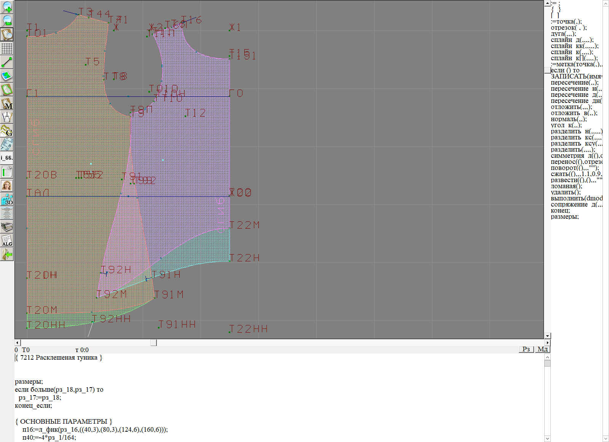Click the Мд button
Viewport: 609px width, 442px height.
[542, 349]
